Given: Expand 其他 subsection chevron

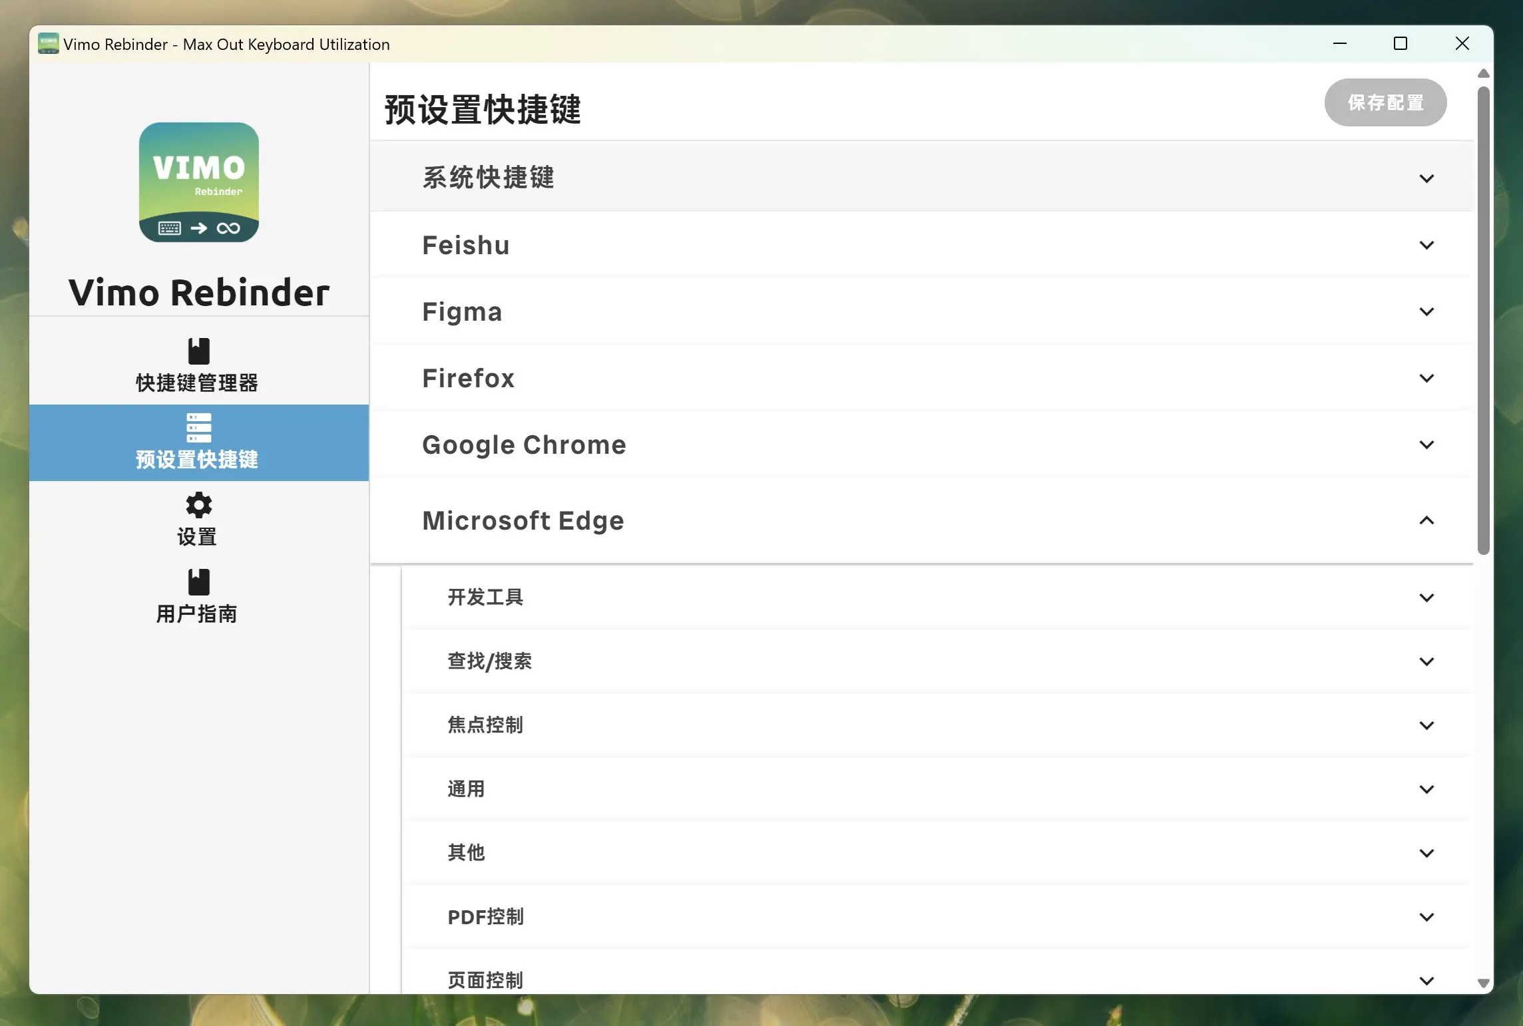Looking at the screenshot, I should click(x=1426, y=853).
